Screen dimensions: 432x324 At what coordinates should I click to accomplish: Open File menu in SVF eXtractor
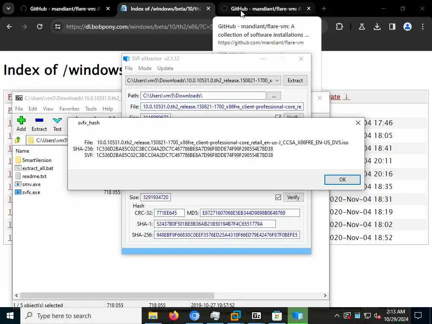pyautogui.click(x=129, y=68)
